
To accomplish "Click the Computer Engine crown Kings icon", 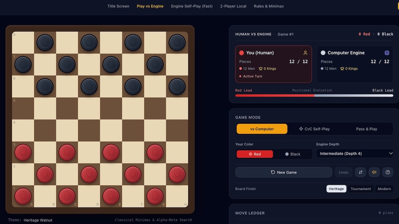I will [x=342, y=69].
